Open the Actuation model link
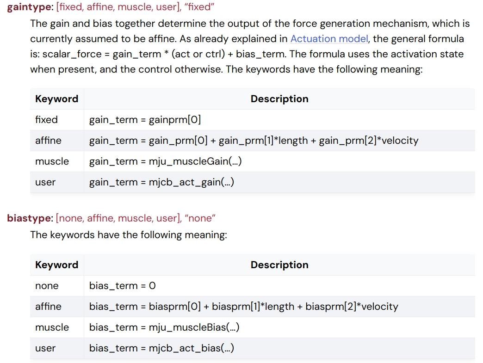Image resolution: width=483 pixels, height=363 pixels. tap(329, 39)
